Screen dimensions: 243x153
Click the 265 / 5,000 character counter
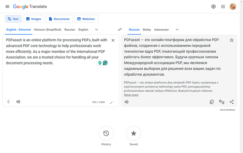tap(98, 102)
